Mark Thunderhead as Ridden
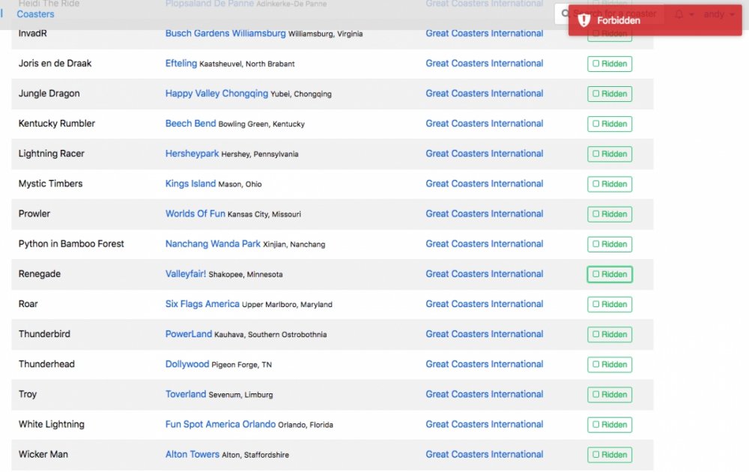The height and width of the screenshot is (472, 749). pos(610,365)
